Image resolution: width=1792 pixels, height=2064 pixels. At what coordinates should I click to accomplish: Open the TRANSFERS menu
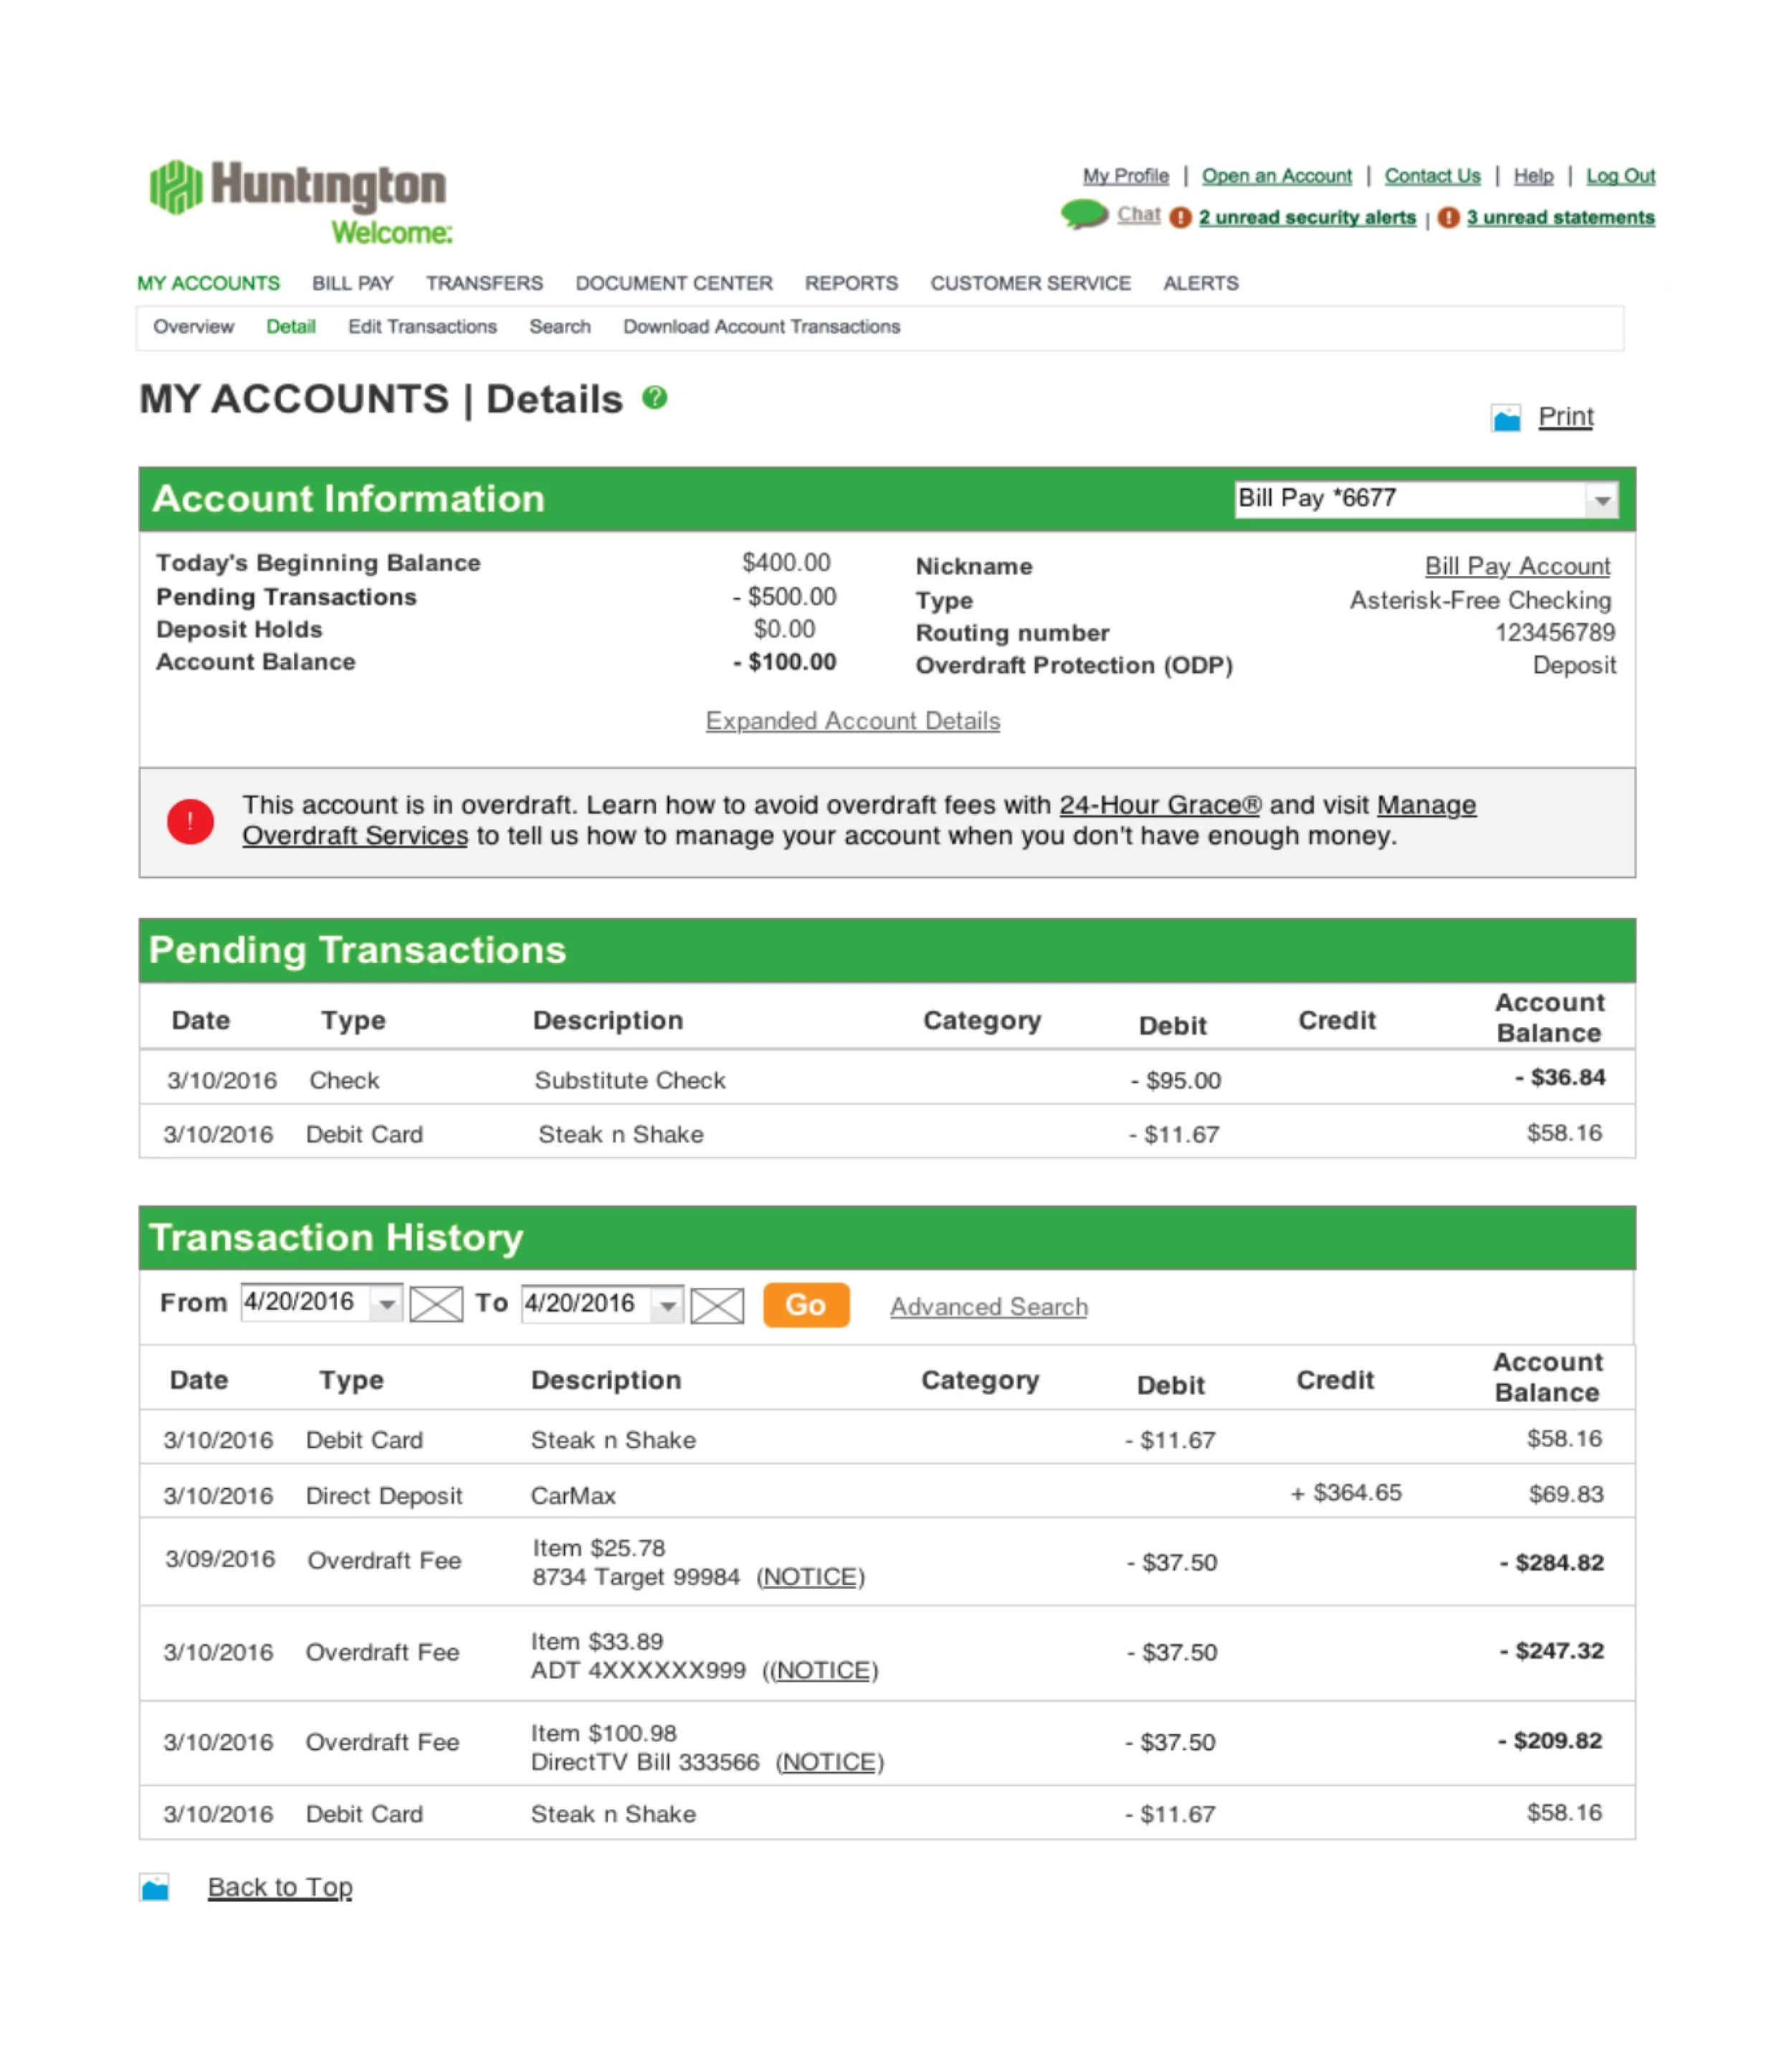(484, 283)
